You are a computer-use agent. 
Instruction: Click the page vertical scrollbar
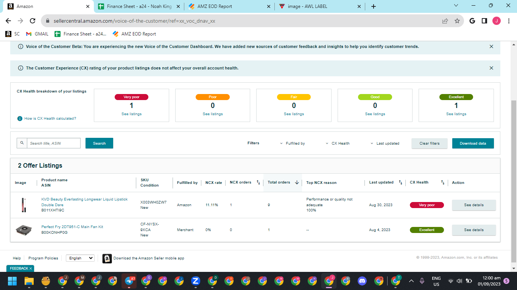coord(514,181)
